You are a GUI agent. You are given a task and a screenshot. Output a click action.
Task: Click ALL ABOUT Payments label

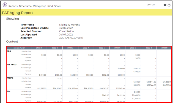pyautogui.click(x=28, y=74)
